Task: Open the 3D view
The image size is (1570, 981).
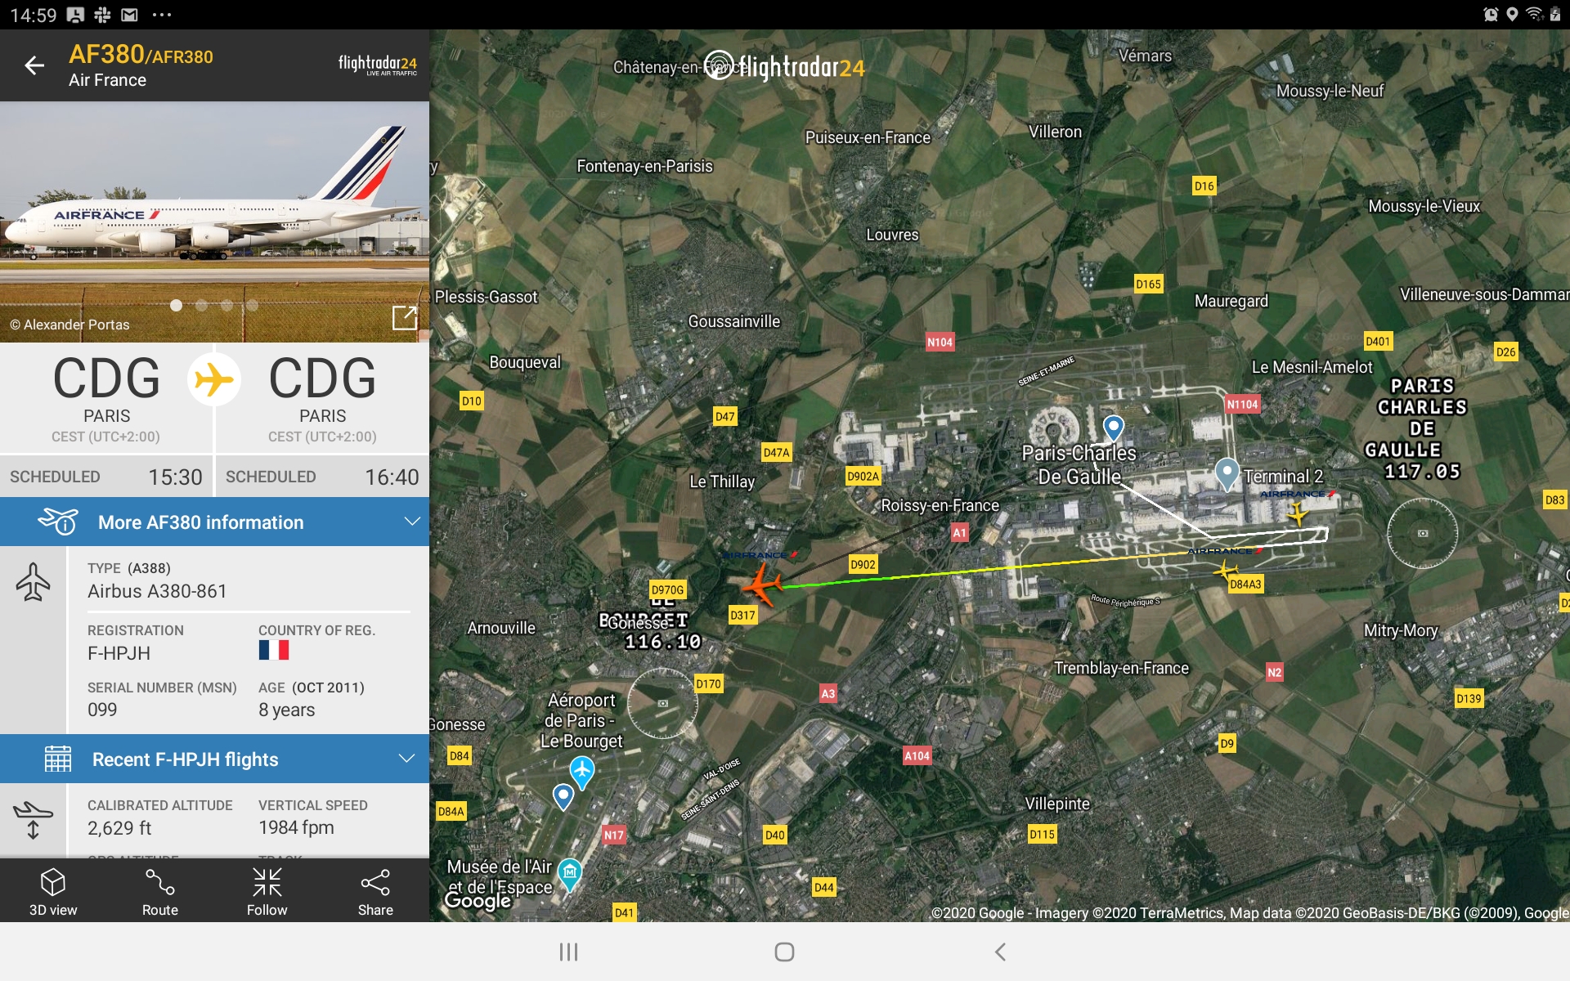Action: tap(53, 892)
